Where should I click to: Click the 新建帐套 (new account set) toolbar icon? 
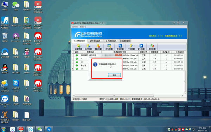point(78,47)
